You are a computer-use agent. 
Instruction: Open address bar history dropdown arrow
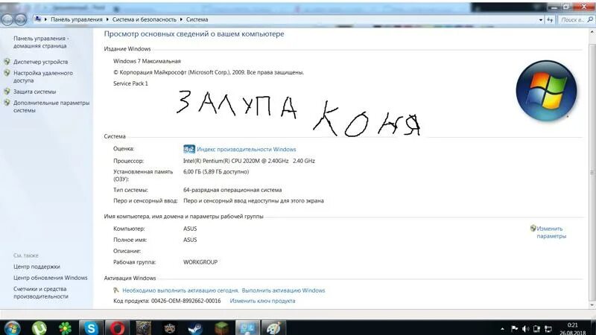pyautogui.click(x=541, y=19)
